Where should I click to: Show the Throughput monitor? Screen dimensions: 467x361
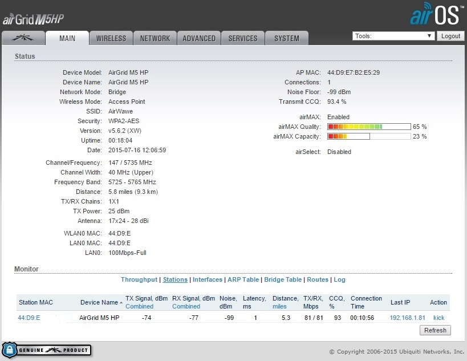click(139, 279)
